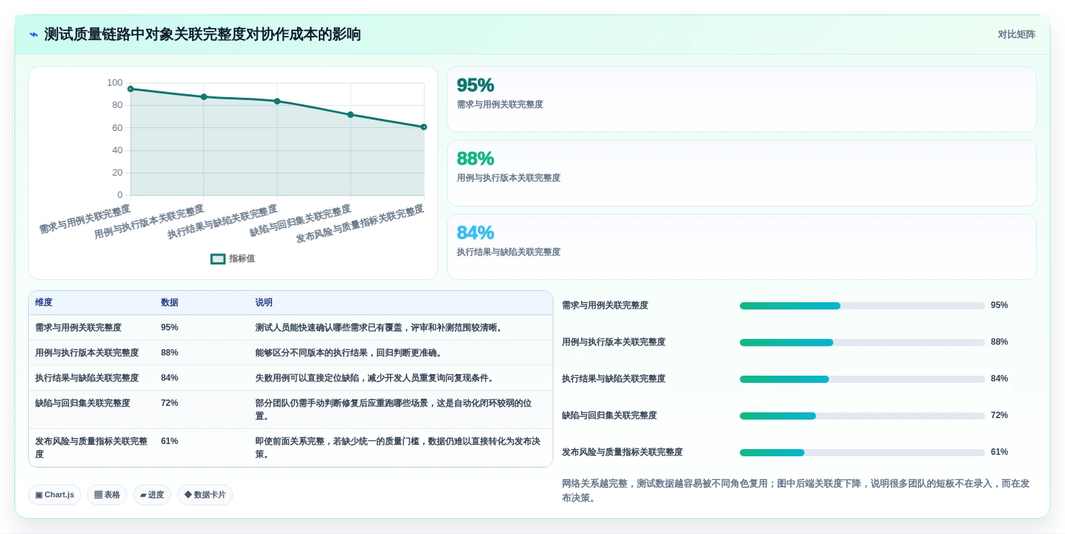This screenshot has height=534, width=1065.
Task: Click the 缺陷与回归集关联完整度 progress bar at 72%
Action: pos(862,416)
